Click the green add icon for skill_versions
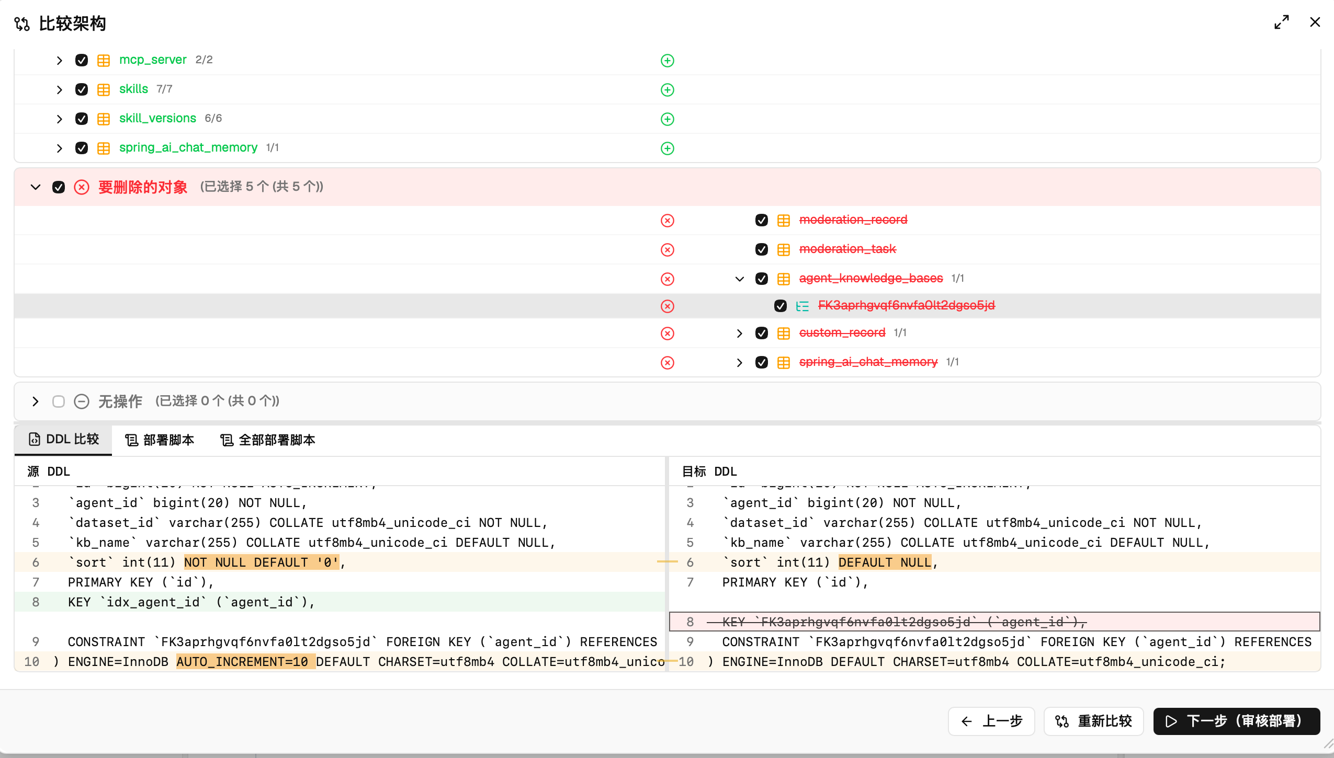 tap(667, 119)
